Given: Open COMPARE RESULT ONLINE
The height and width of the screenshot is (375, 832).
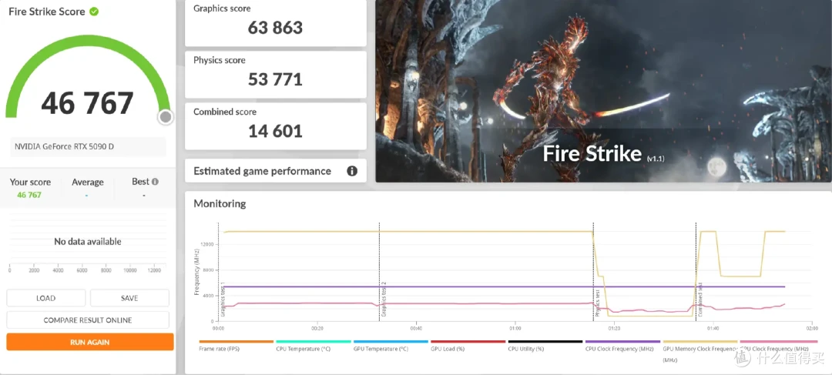Looking at the screenshot, I should pos(88,320).
